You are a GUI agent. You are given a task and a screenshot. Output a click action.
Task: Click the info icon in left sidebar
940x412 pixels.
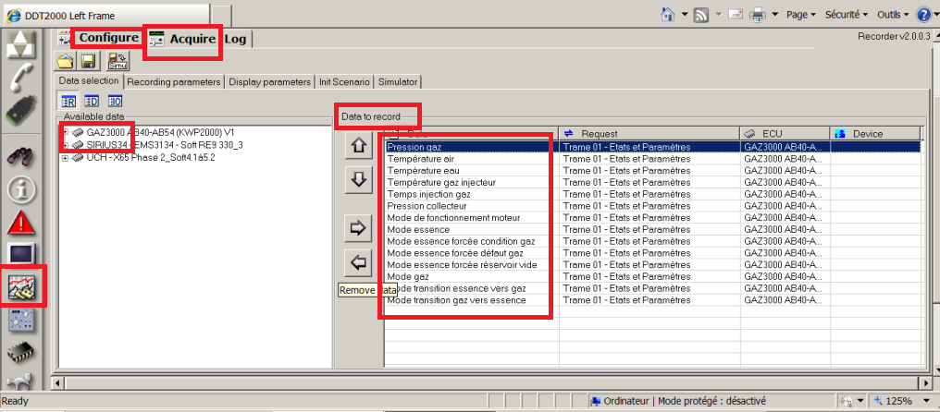(x=22, y=190)
